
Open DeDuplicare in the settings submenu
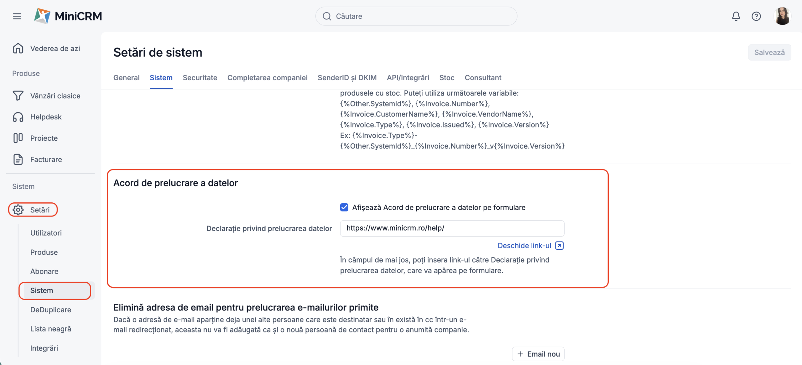point(51,310)
